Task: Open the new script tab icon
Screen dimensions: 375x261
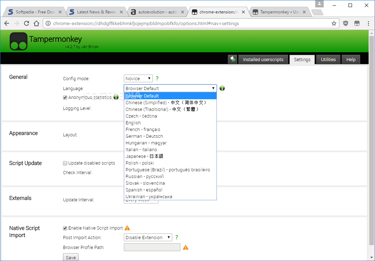Action: [233, 59]
